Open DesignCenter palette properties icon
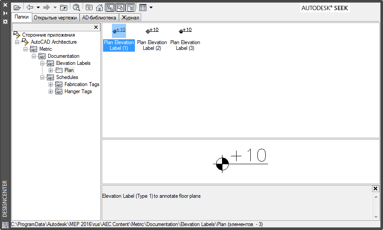 pyautogui.click(x=5, y=22)
